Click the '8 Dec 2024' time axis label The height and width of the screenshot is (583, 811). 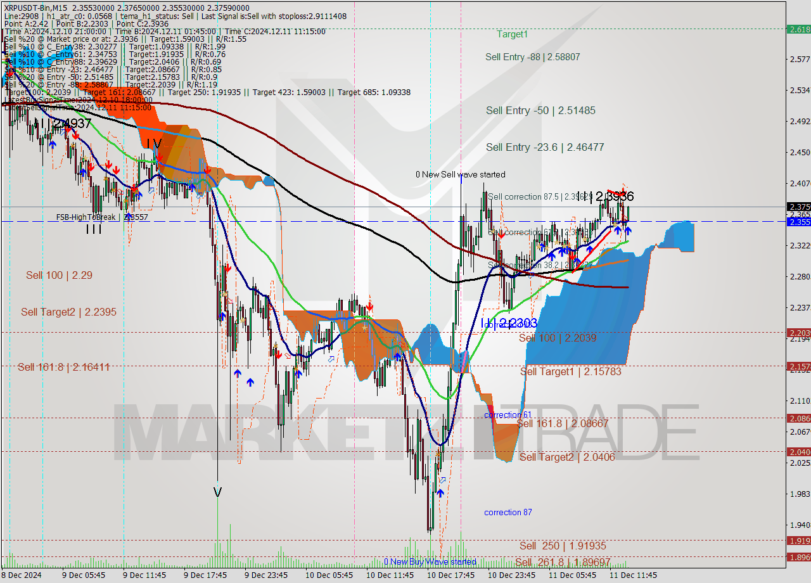coord(22,575)
